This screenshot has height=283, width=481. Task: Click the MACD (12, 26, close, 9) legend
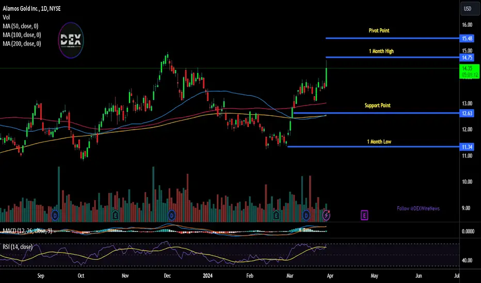pos(27,231)
